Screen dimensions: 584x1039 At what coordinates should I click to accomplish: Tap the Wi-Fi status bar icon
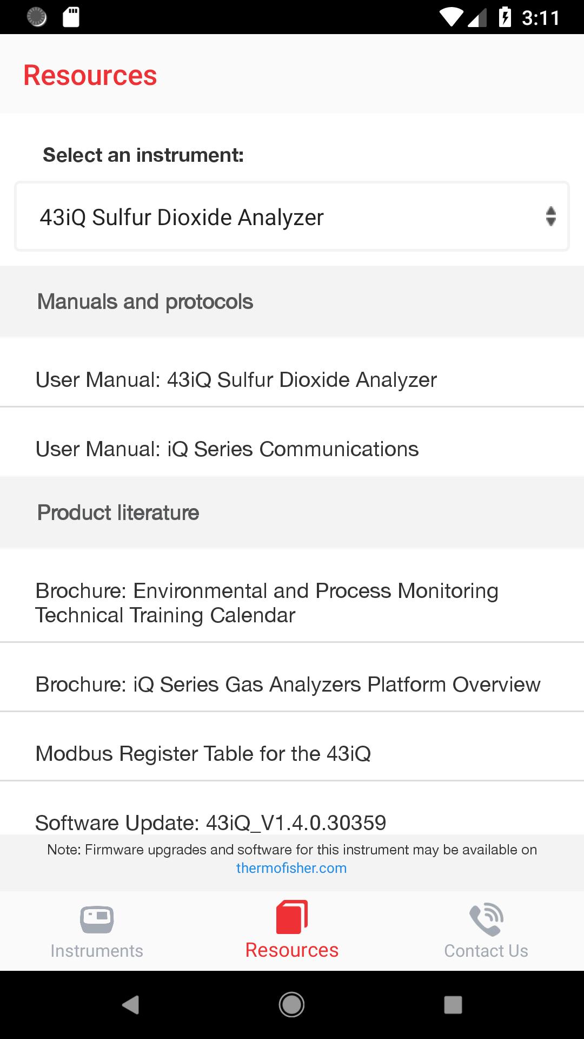(451, 17)
